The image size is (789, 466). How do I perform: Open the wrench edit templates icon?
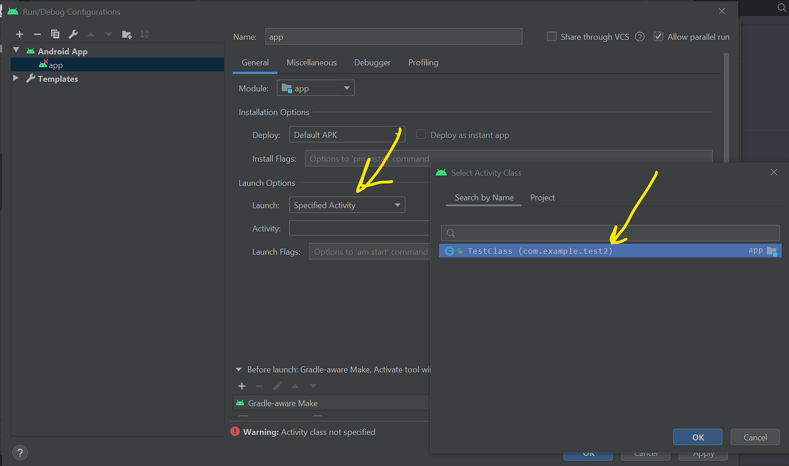click(x=73, y=34)
